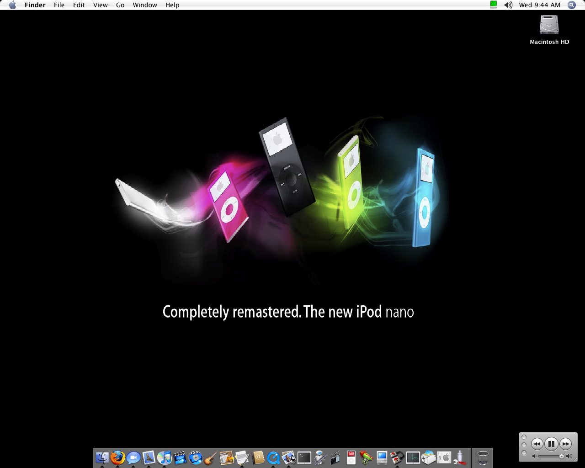Open the Help menu
This screenshot has width=585, height=468.
click(172, 5)
